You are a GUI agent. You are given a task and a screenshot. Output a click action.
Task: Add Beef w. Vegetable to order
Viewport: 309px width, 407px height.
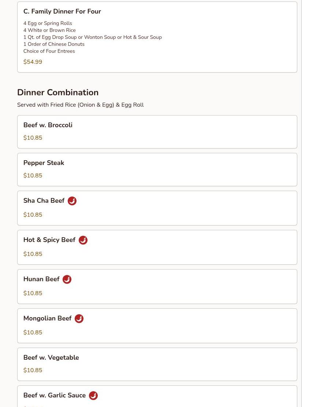point(51,357)
